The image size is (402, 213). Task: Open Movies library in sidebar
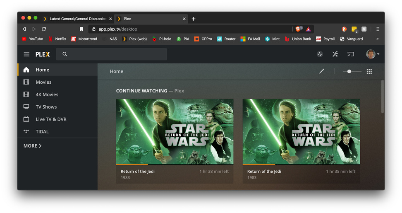(x=58, y=82)
